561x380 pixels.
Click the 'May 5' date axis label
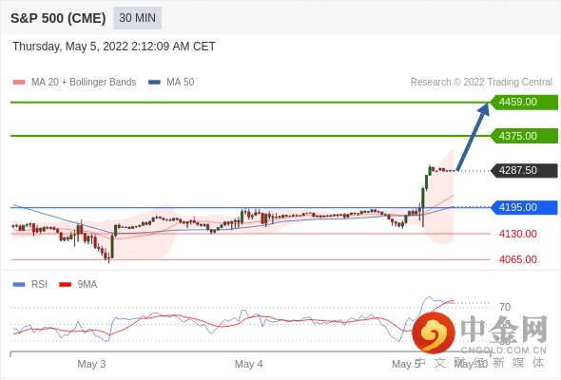406,364
